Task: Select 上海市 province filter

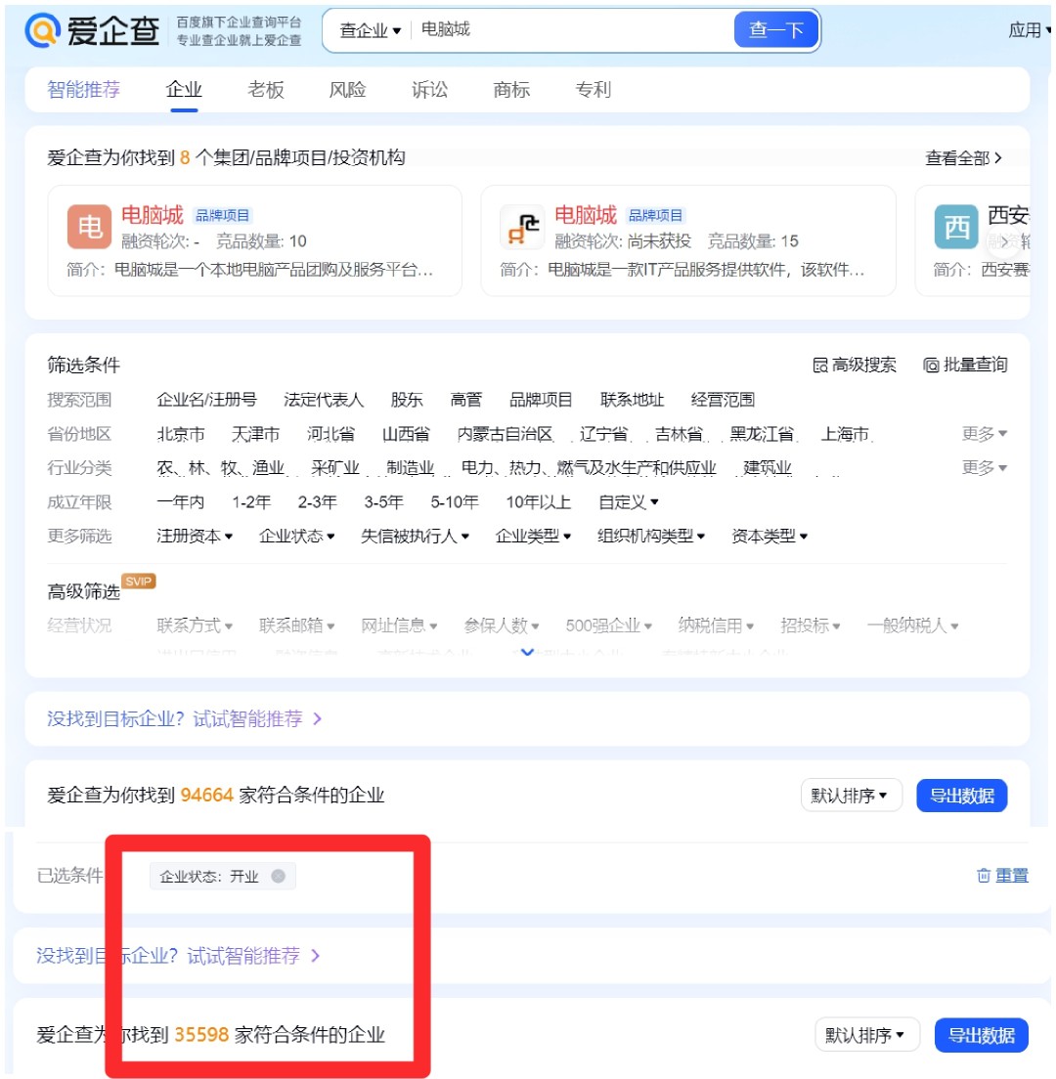Action: click(x=845, y=434)
